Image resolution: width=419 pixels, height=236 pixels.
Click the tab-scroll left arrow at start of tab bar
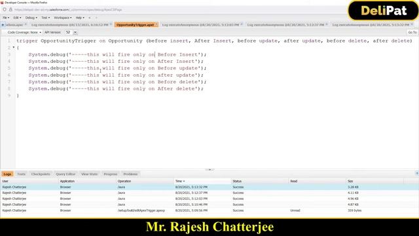3,25
